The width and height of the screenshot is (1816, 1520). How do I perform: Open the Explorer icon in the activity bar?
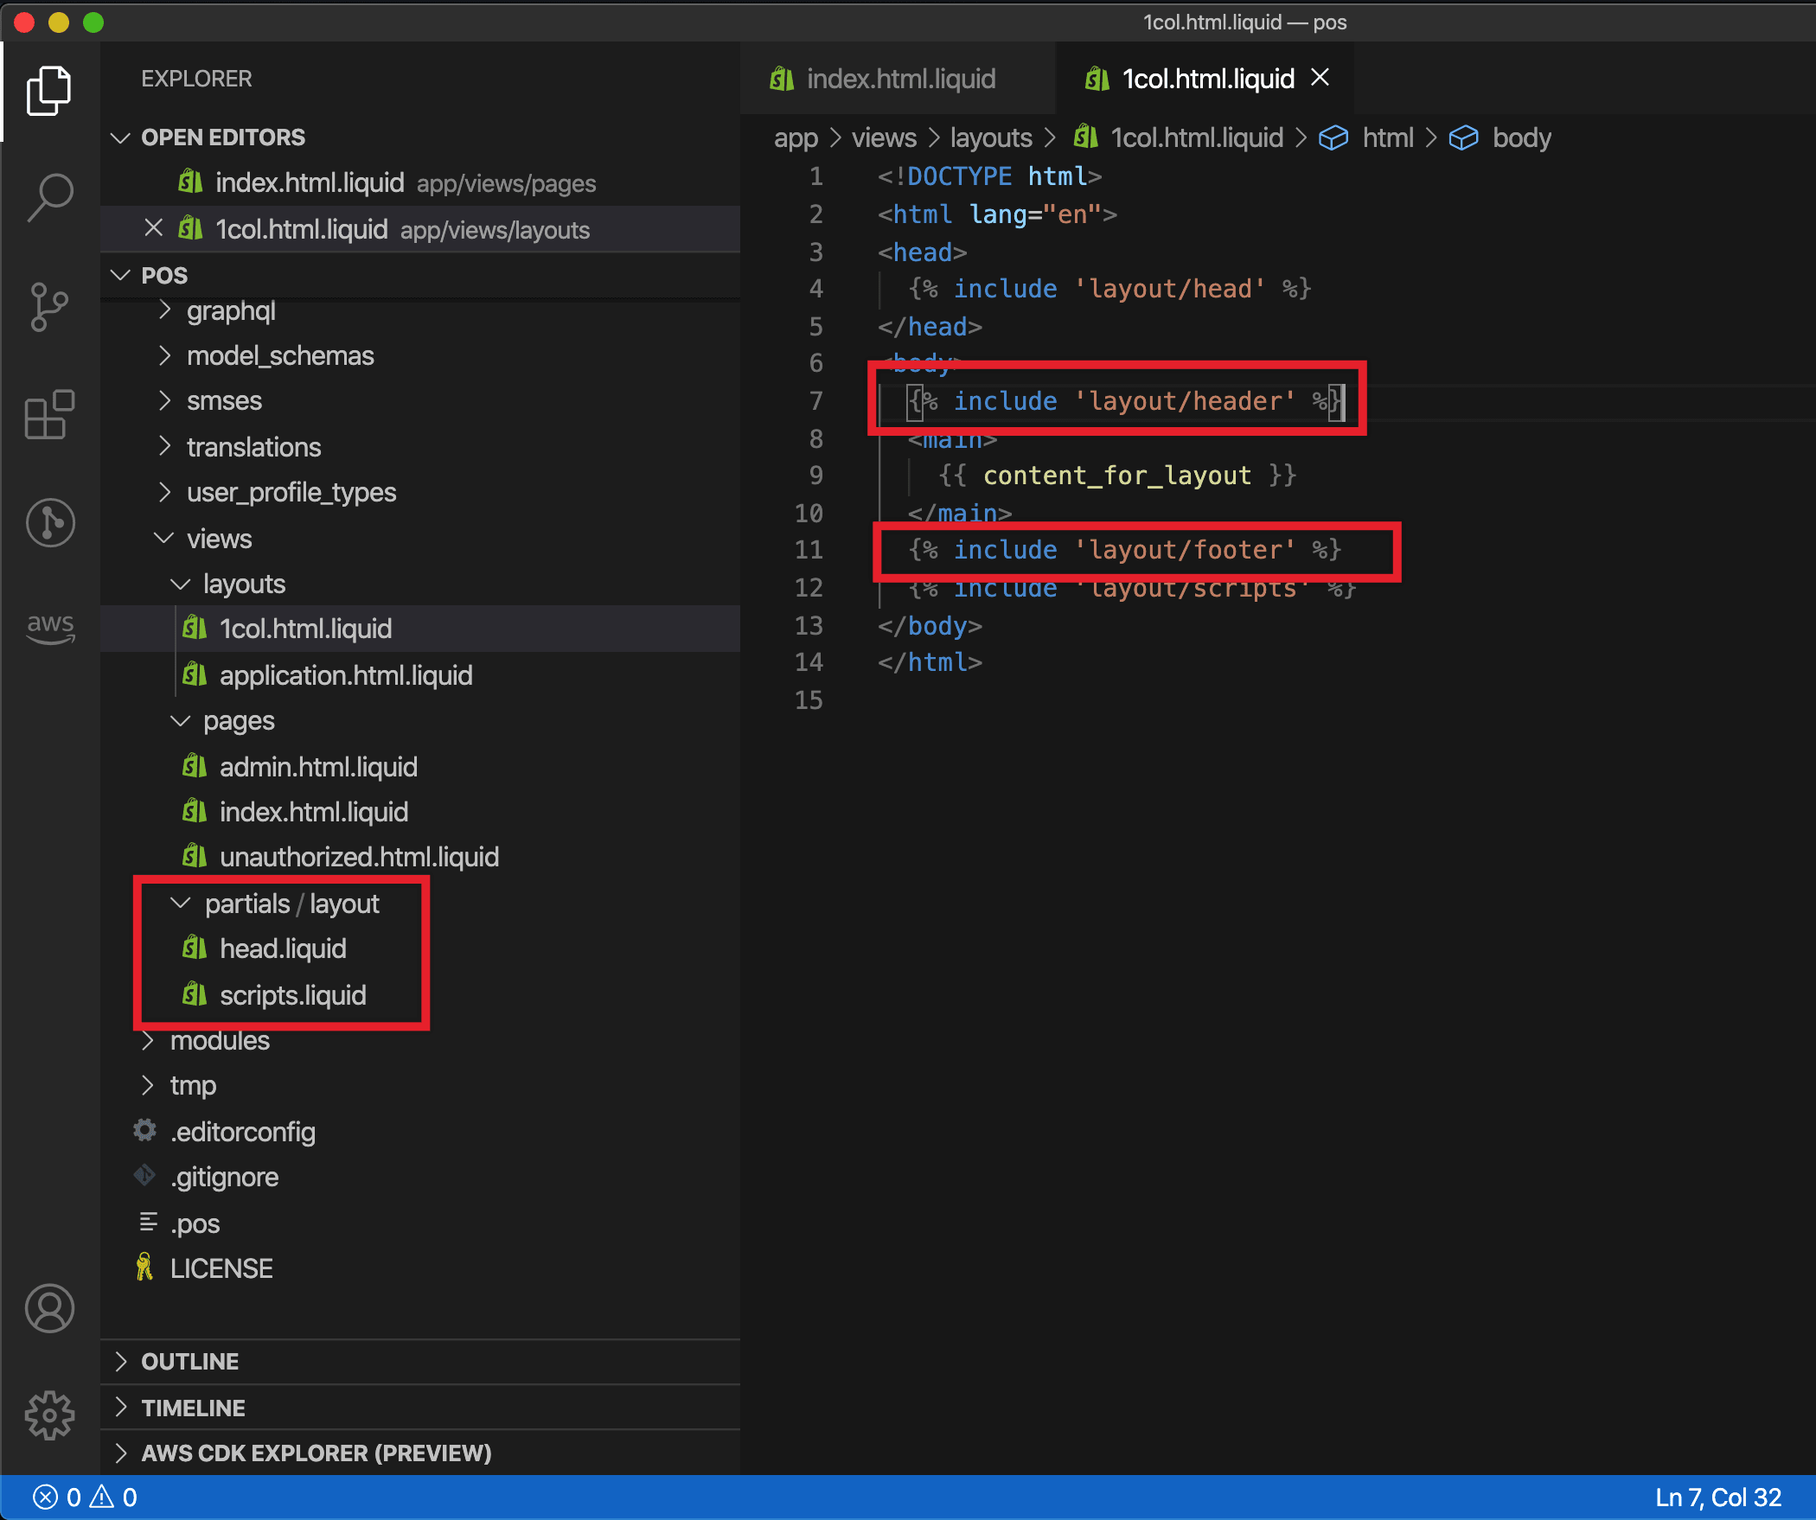tap(49, 90)
